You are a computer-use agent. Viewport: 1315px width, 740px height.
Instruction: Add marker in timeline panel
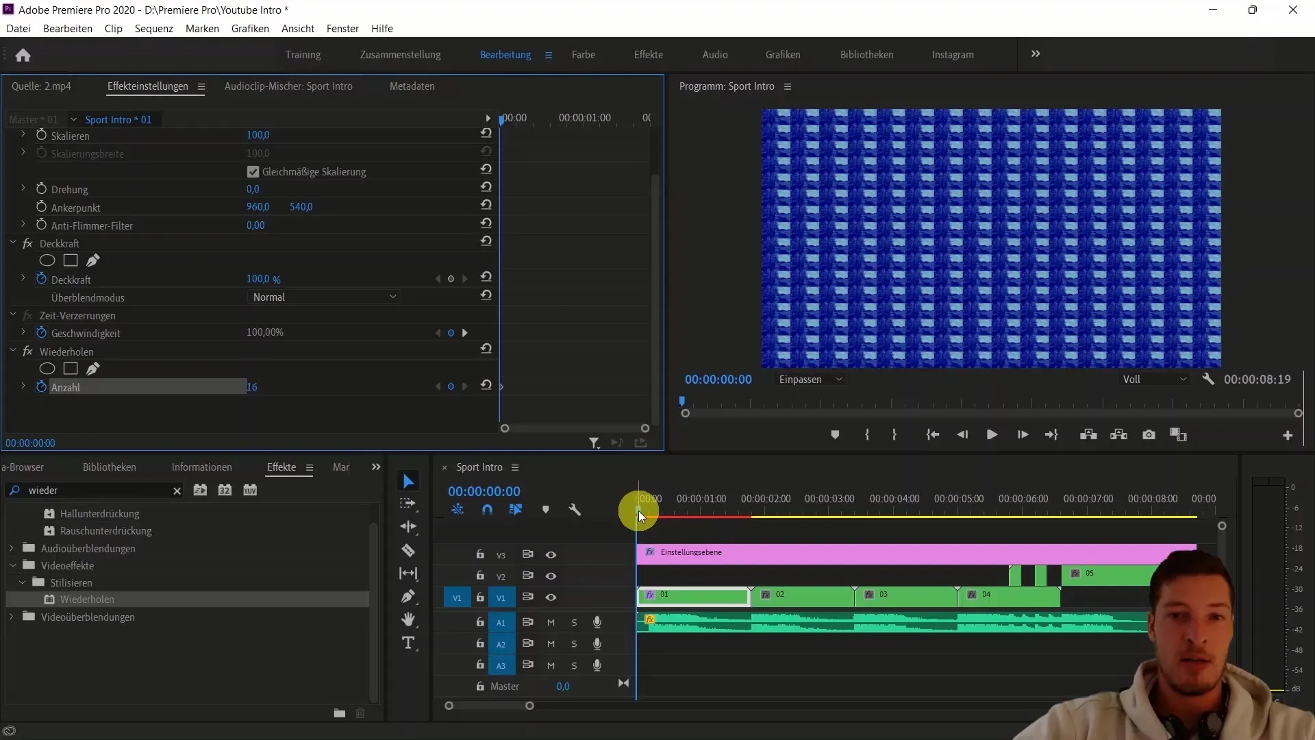coord(546,510)
